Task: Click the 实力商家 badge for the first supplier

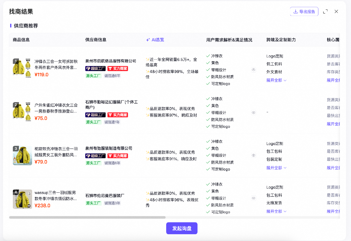Action: pos(118,69)
